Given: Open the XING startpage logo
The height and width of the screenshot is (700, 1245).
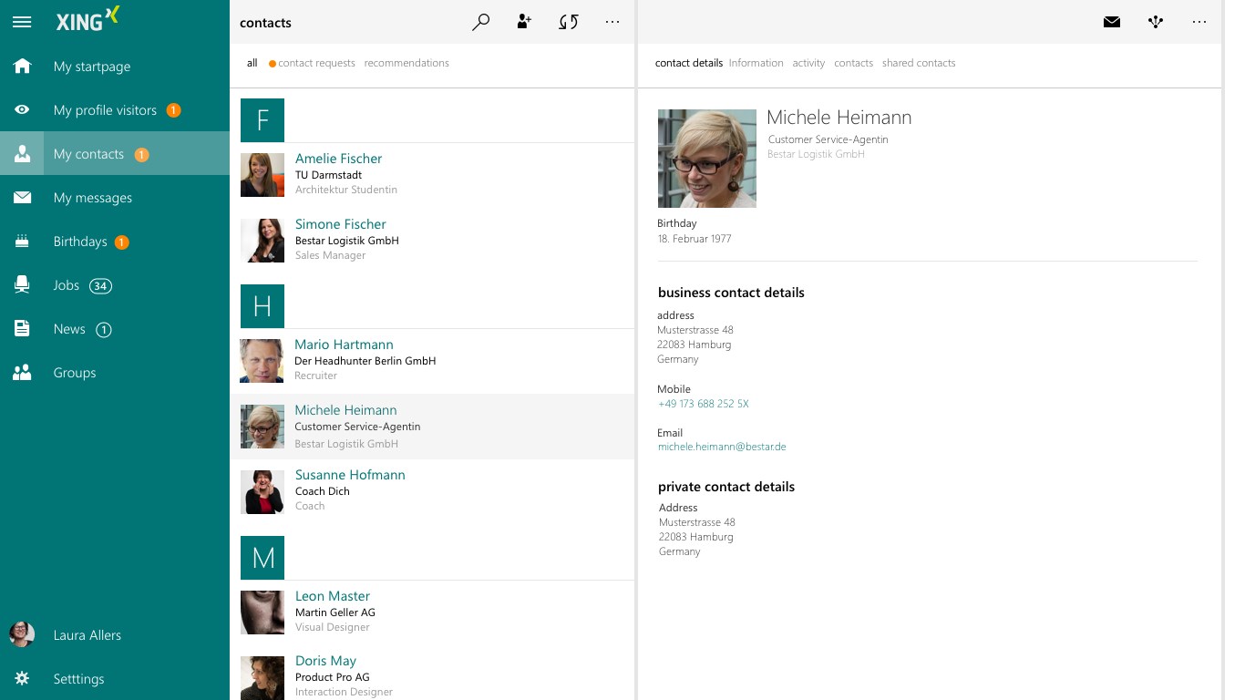Looking at the screenshot, I should coord(87,19).
